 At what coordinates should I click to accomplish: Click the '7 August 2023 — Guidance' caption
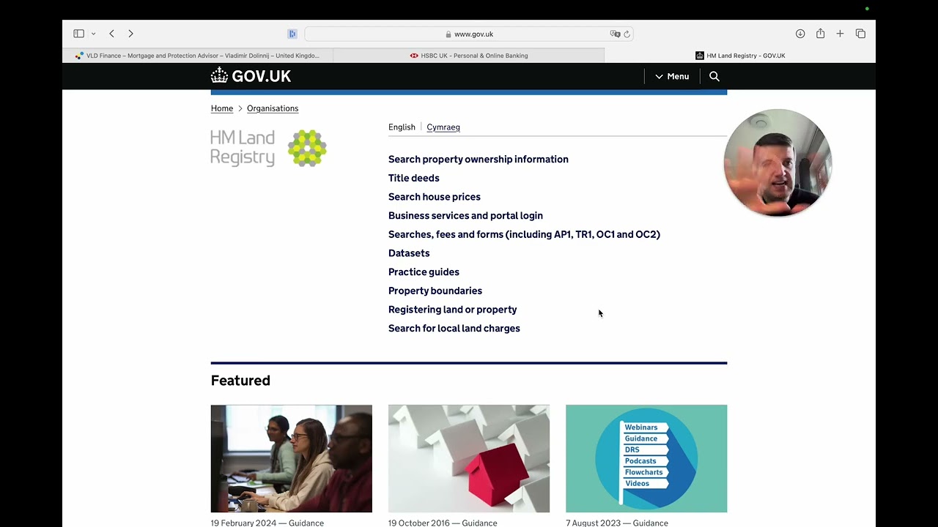point(617,523)
